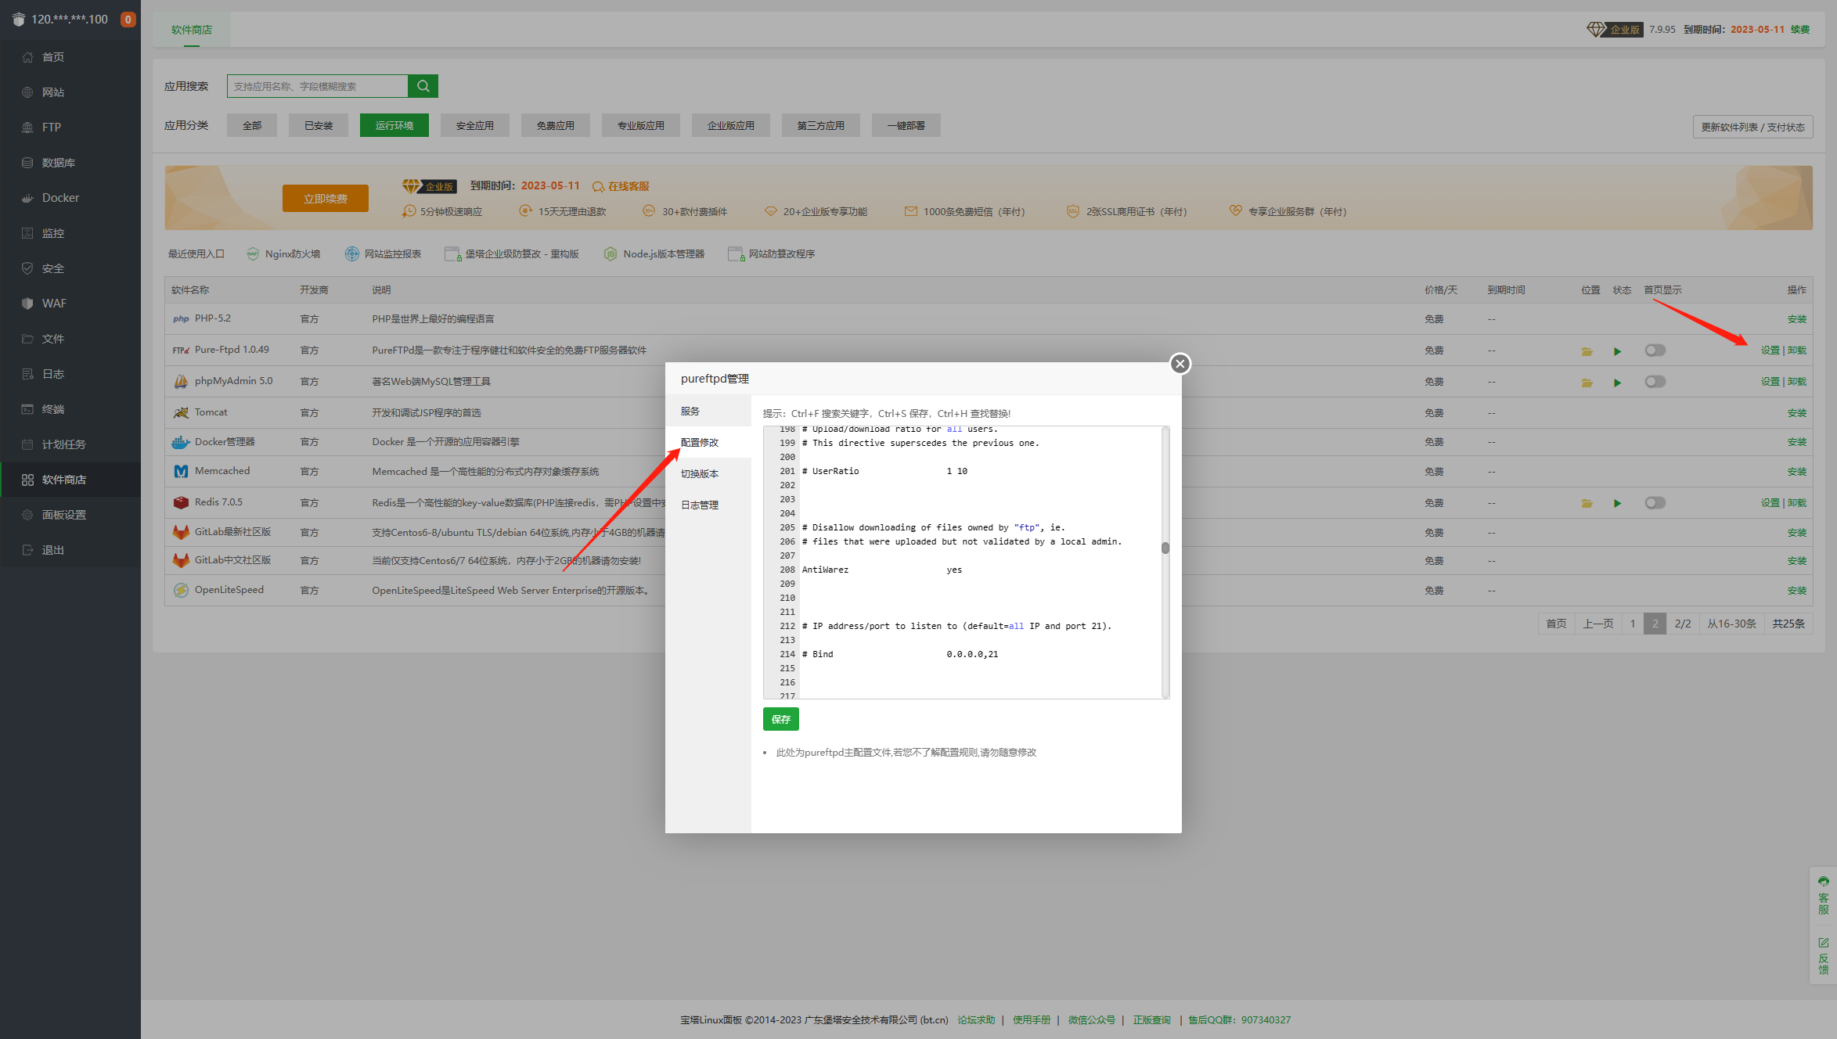Click the 上一页 pagination button
The height and width of the screenshot is (1039, 1837).
tap(1598, 624)
